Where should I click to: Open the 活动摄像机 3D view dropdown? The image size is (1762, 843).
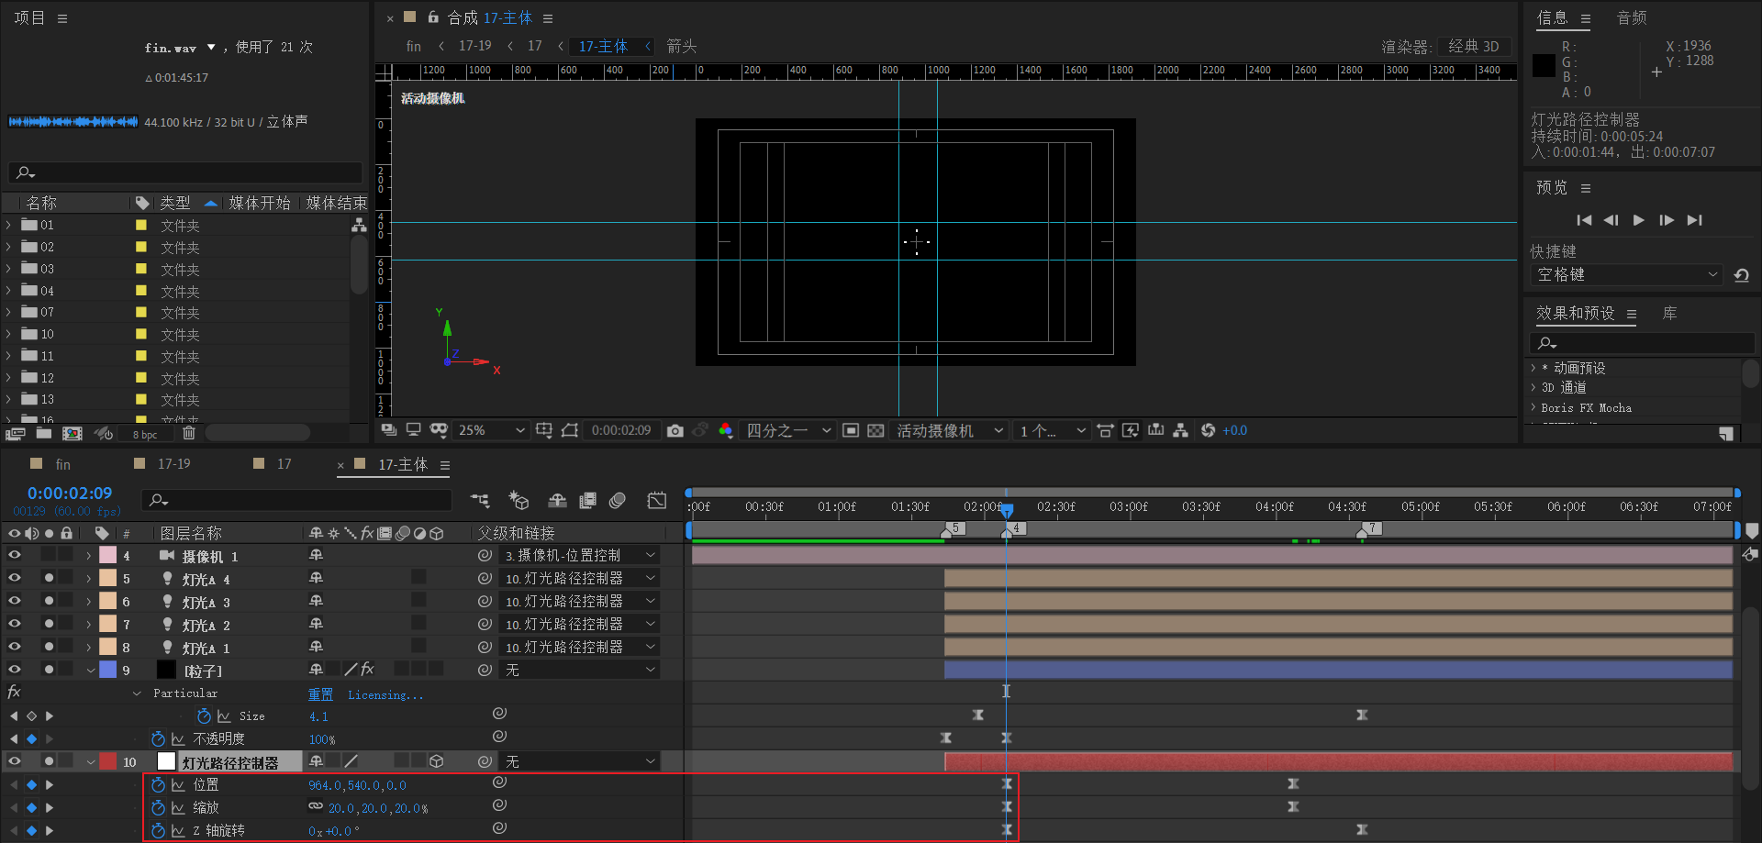[950, 430]
